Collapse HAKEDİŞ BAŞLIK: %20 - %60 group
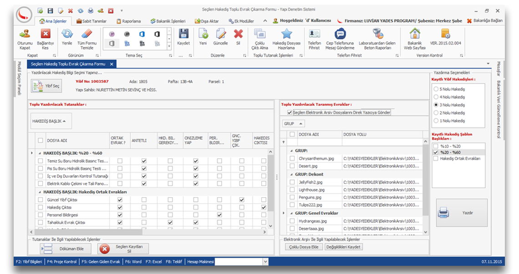This screenshot has height=274, width=519. [39, 153]
